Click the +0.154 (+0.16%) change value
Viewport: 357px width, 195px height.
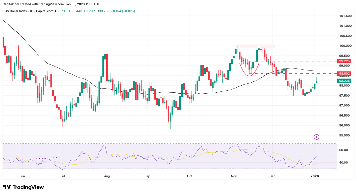(123, 11)
